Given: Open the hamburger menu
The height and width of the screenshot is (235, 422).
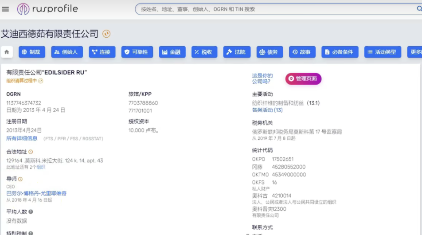Looking at the screenshot, I should pos(5,9).
